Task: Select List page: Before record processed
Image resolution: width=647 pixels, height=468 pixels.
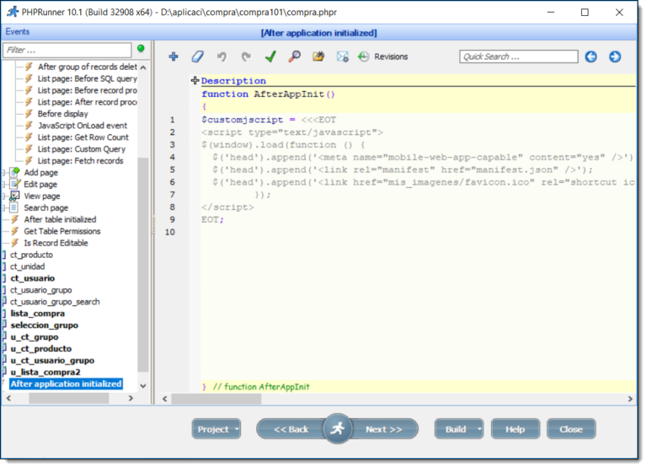Action: click(87, 90)
